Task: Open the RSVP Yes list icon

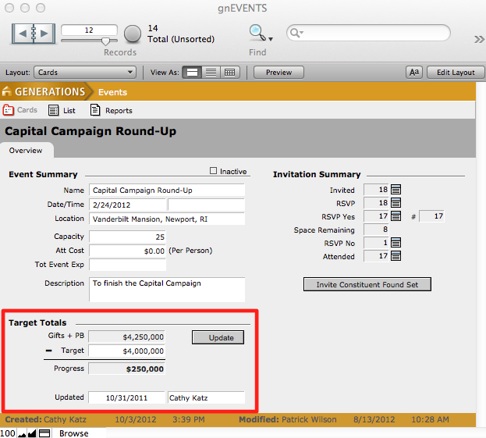Action: pyautogui.click(x=396, y=216)
